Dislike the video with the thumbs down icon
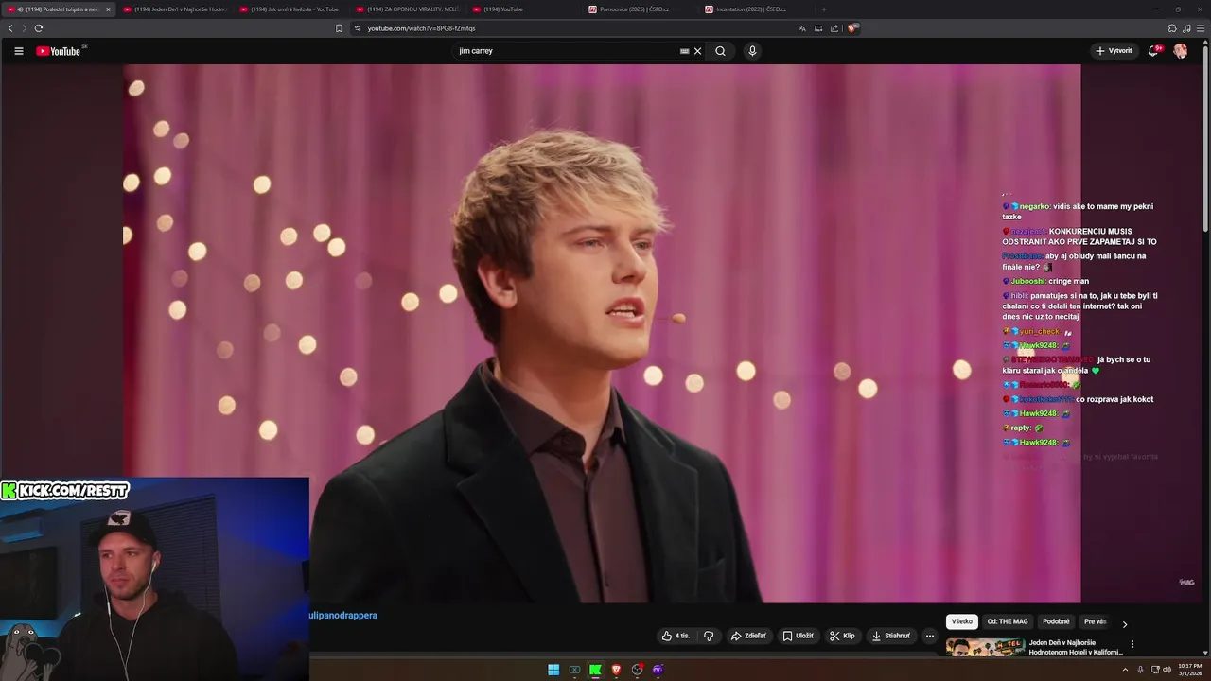 click(x=709, y=636)
